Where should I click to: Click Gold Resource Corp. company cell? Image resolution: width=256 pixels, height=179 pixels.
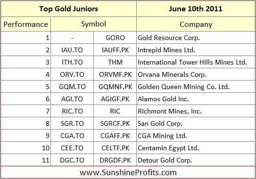coord(196,38)
